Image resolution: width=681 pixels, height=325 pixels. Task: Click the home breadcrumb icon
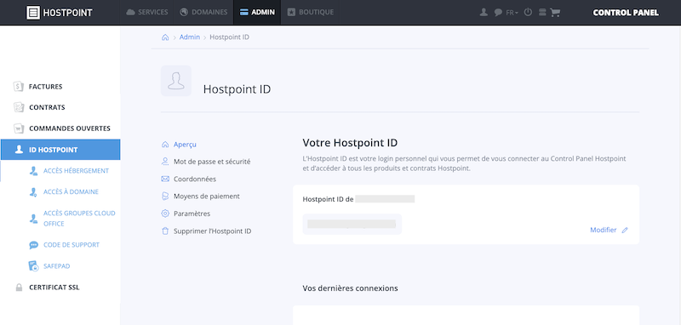point(165,37)
